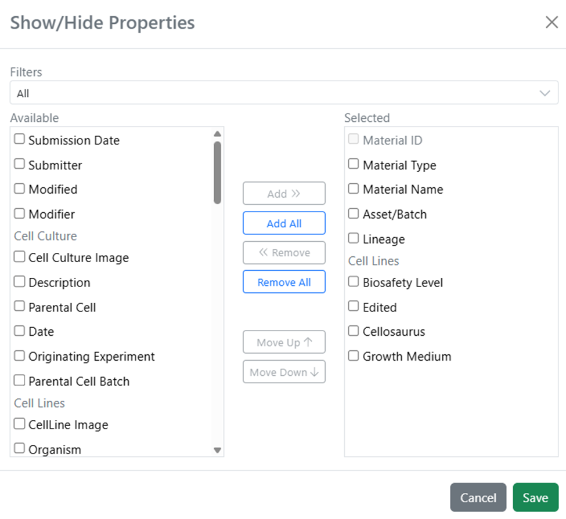Save the property selection
This screenshot has width=566, height=519.
click(535, 498)
